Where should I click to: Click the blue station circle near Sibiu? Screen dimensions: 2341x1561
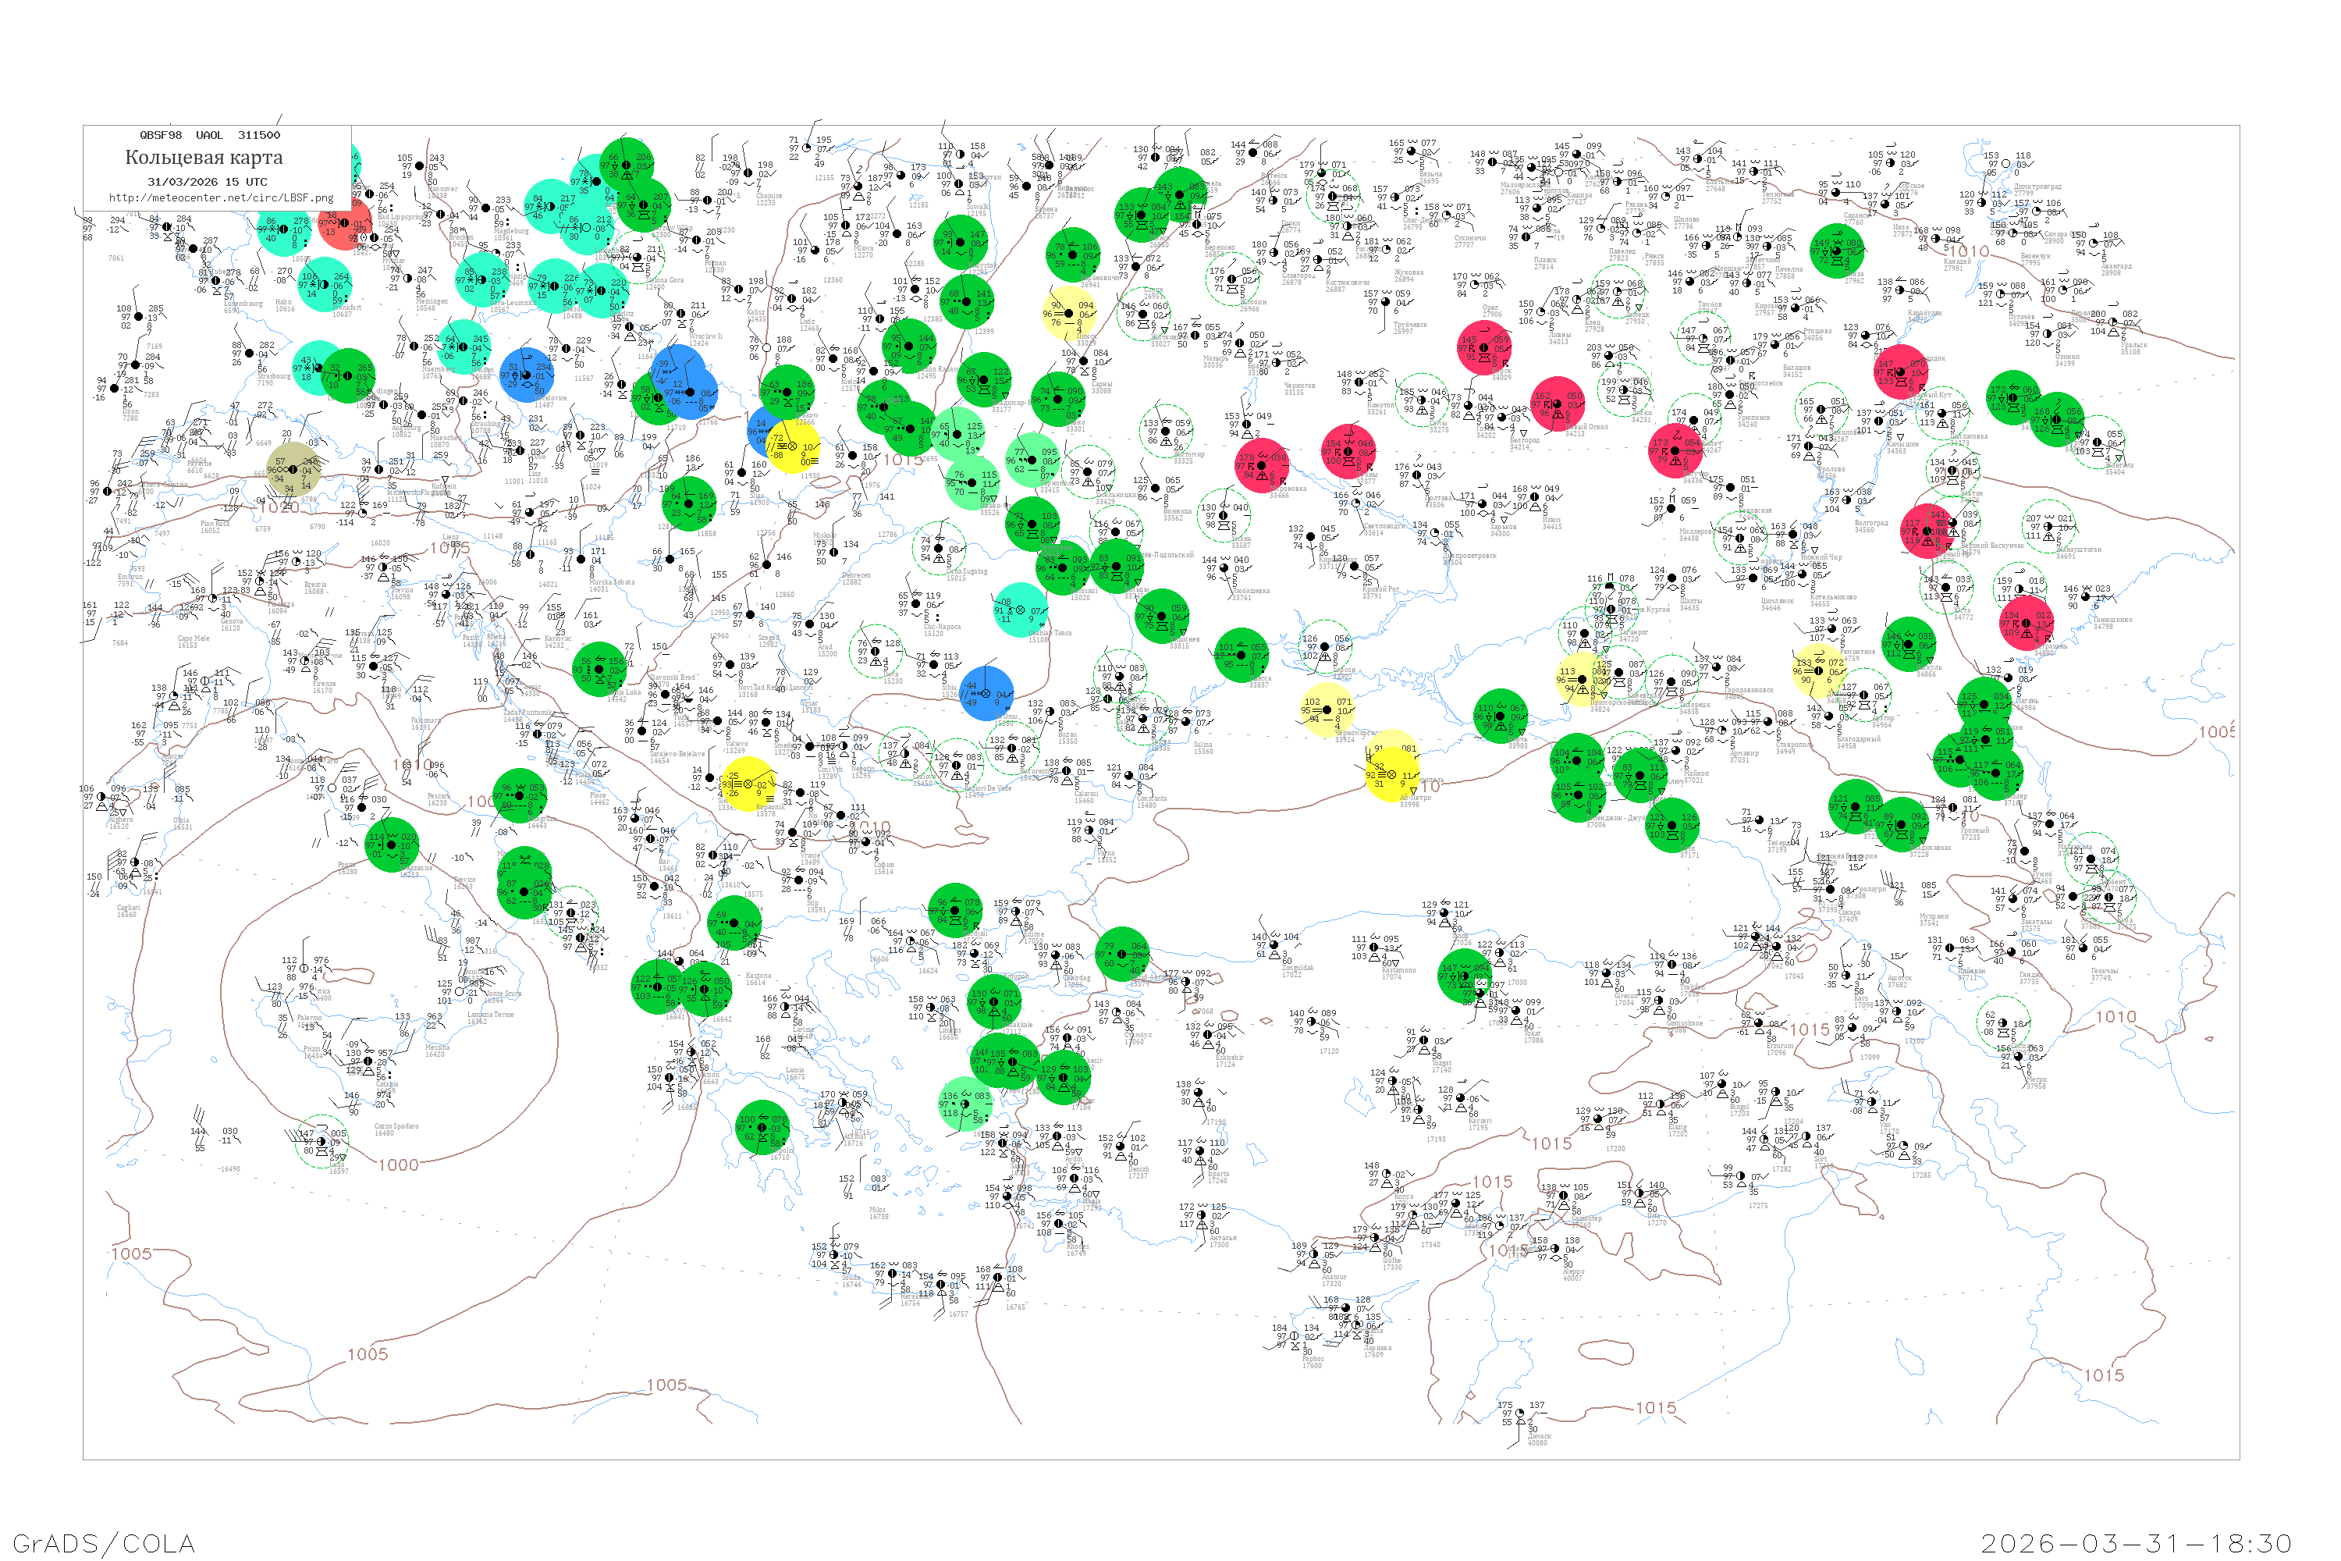click(x=986, y=694)
